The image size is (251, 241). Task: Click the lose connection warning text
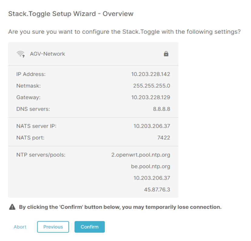120,207
